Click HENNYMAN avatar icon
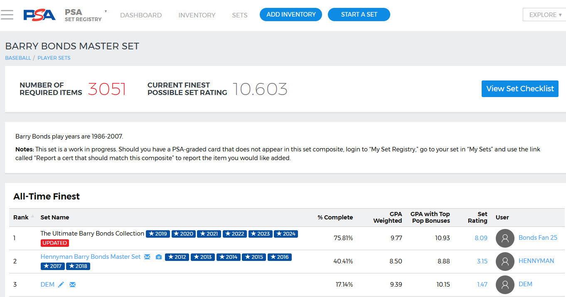The width and height of the screenshot is (566, 297). 505,262
